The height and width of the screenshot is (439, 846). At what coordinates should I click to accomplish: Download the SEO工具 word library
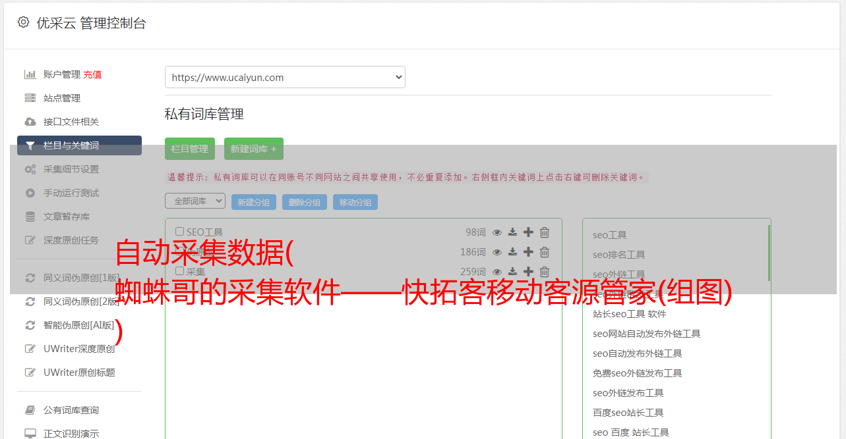[512, 232]
